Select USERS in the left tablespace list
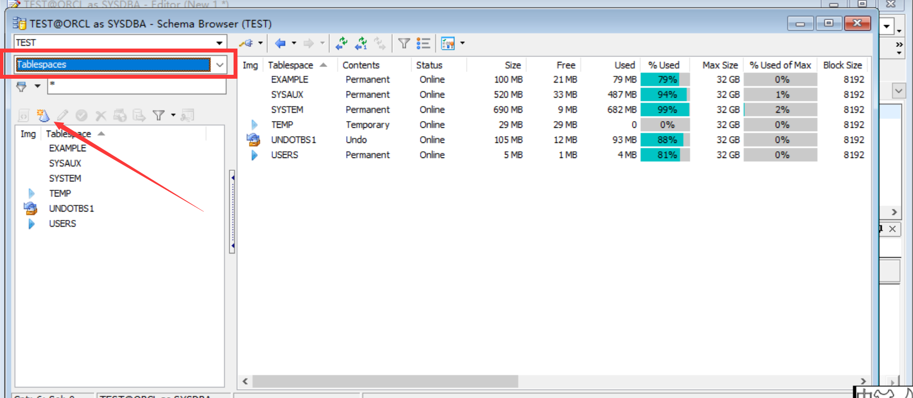The image size is (913, 398). pos(63,224)
